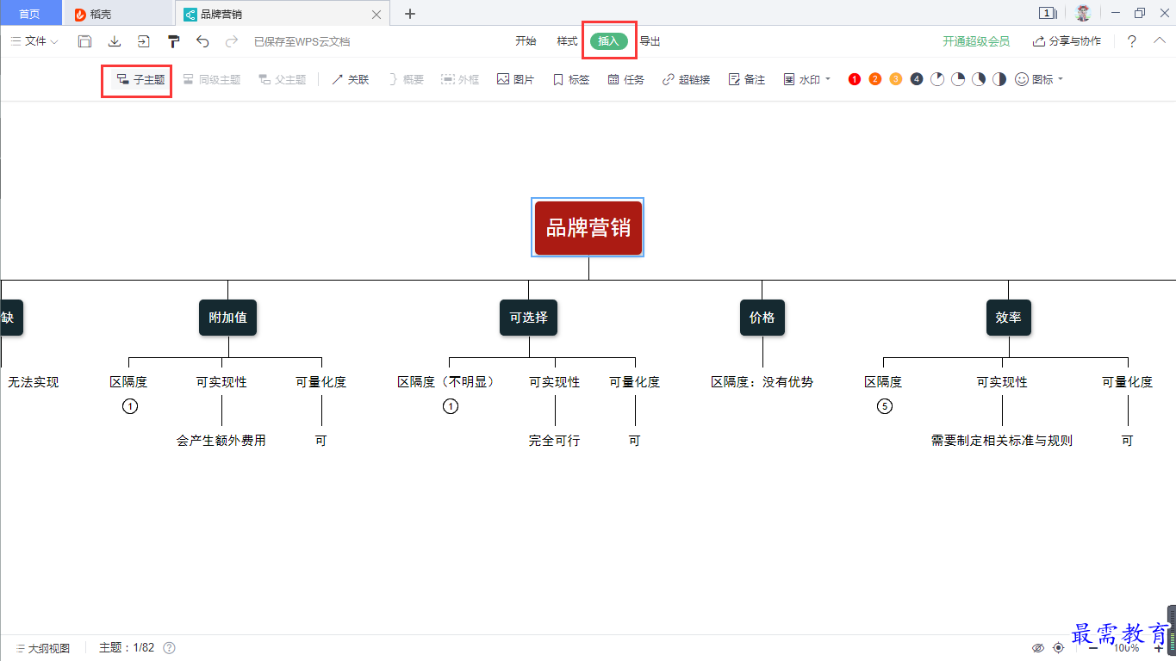The height and width of the screenshot is (661, 1176).
Task: Apply dark priority 4 marker
Action: (917, 79)
